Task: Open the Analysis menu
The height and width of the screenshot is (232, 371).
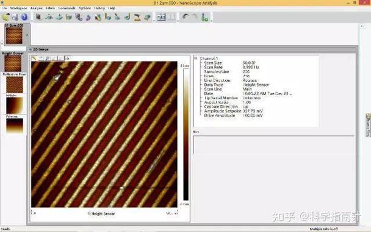Action: tap(37, 8)
